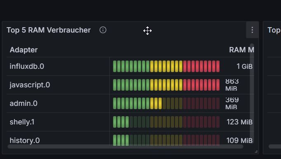The image size is (281, 159).
Task: Click the 369 MiB value
Action: coord(232,103)
